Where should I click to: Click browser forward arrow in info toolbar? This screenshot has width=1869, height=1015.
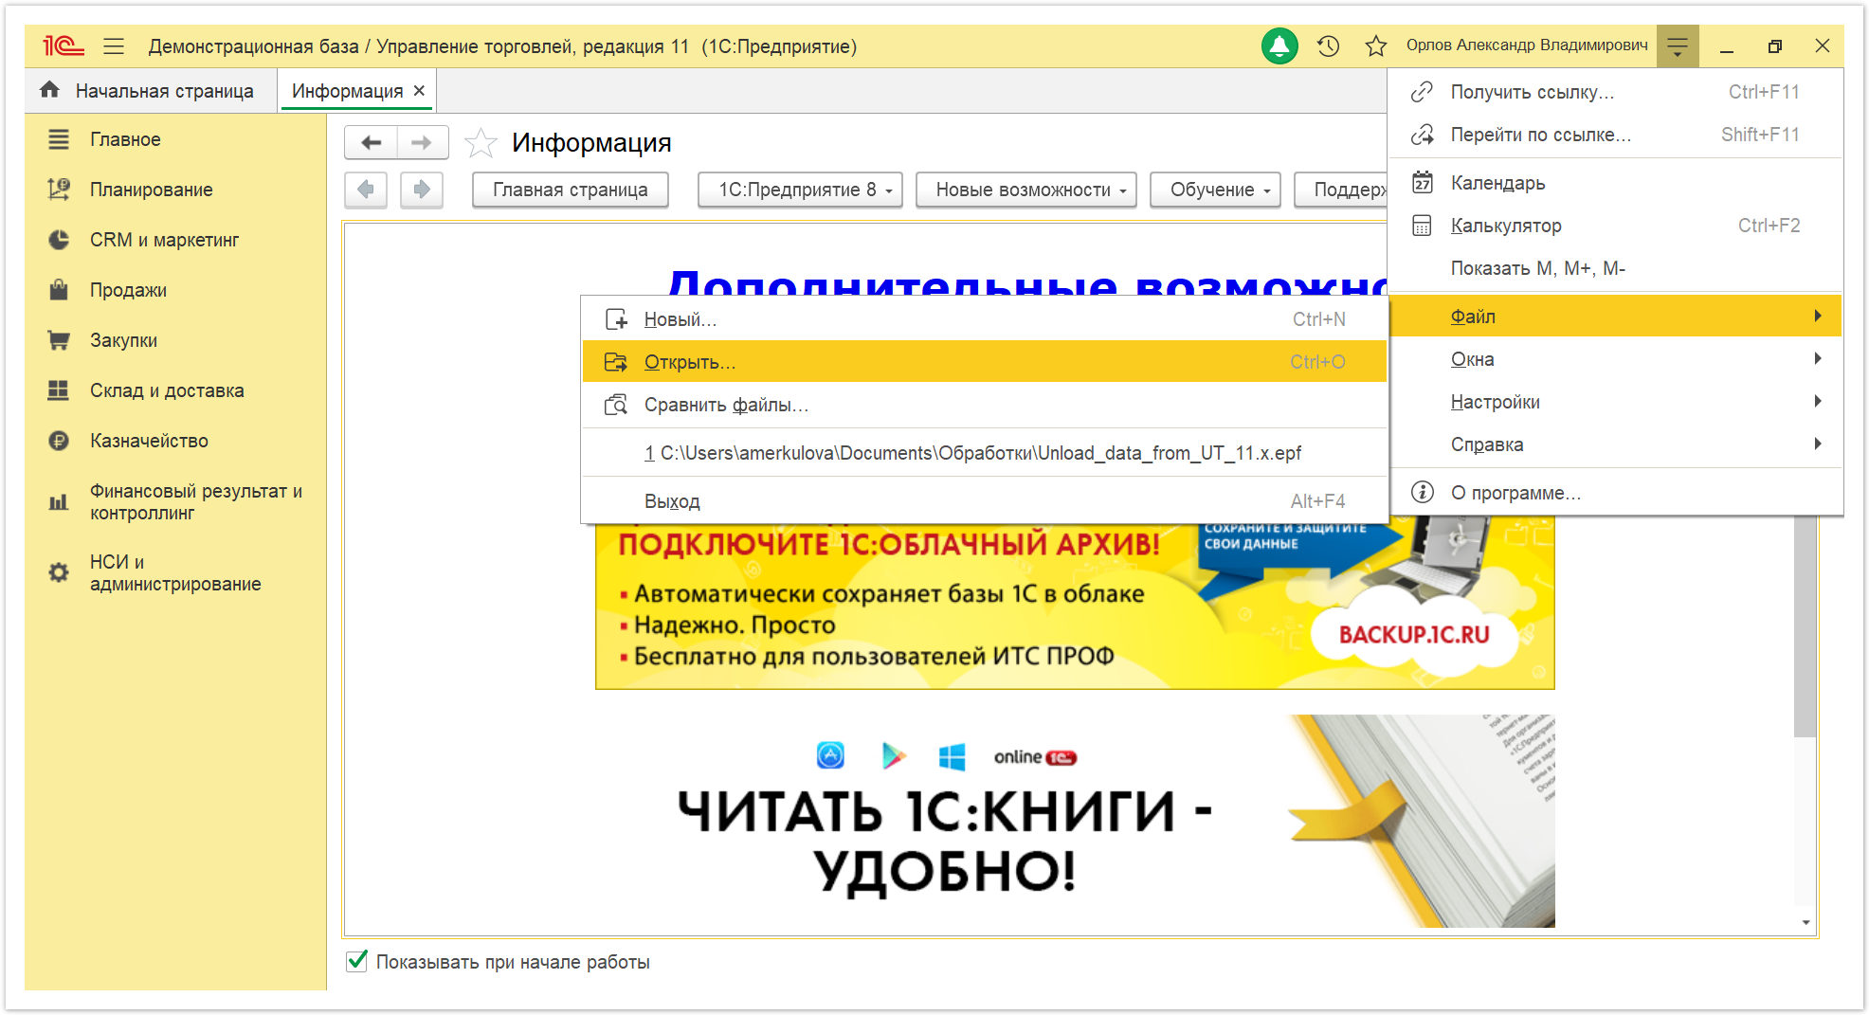422,190
